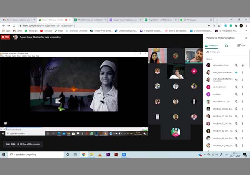Toggle the muted mic for Sushmita Dey
Viewport: 250px width, 175px height.
(x=236, y=65)
